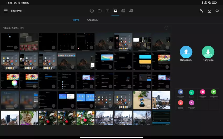223x139 pixels.
Task: Open the received downloads icon in top bar
Action: point(209,11)
